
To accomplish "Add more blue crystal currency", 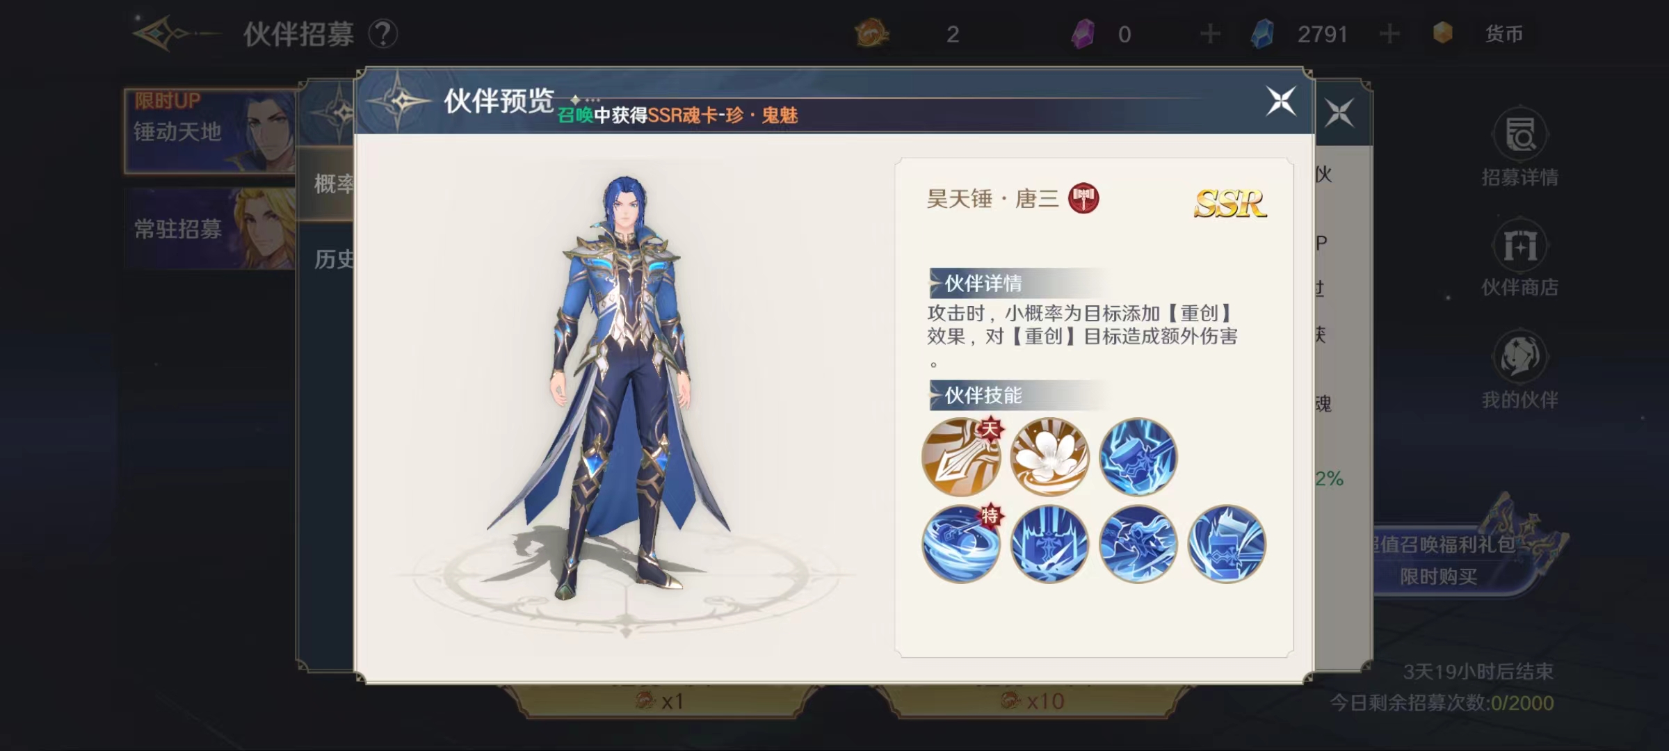I will coord(1389,33).
